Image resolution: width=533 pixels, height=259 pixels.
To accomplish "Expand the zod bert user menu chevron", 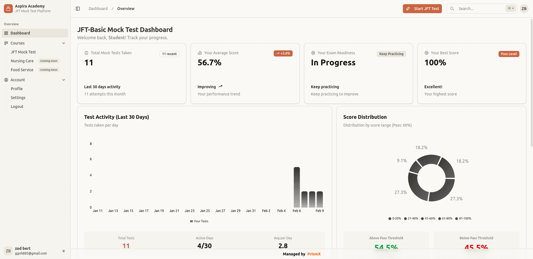I will [64, 251].
